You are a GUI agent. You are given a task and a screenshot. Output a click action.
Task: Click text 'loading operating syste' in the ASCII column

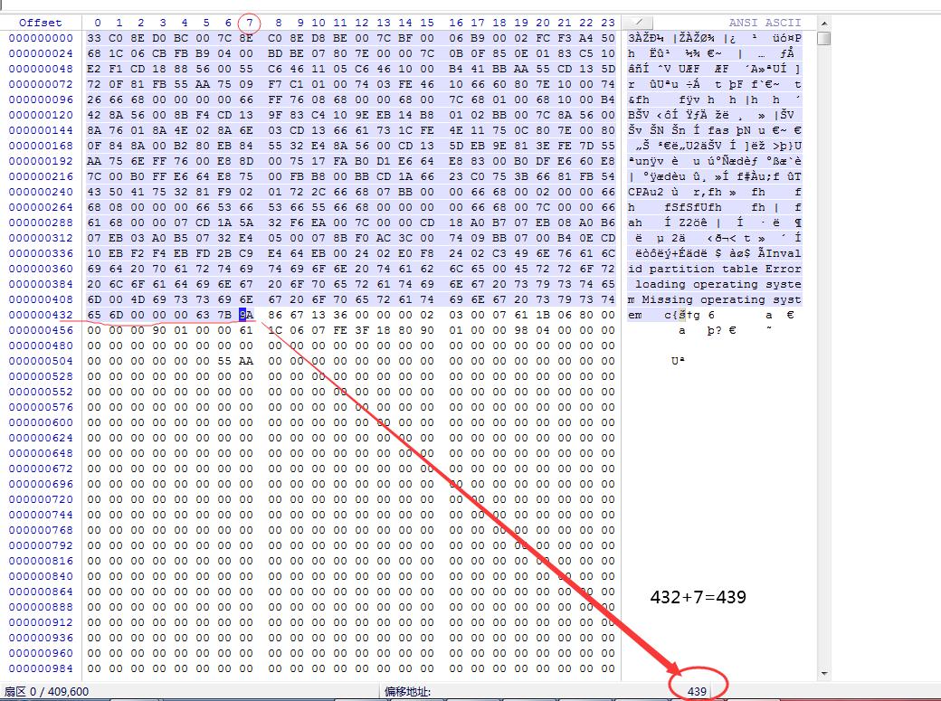[718, 285]
